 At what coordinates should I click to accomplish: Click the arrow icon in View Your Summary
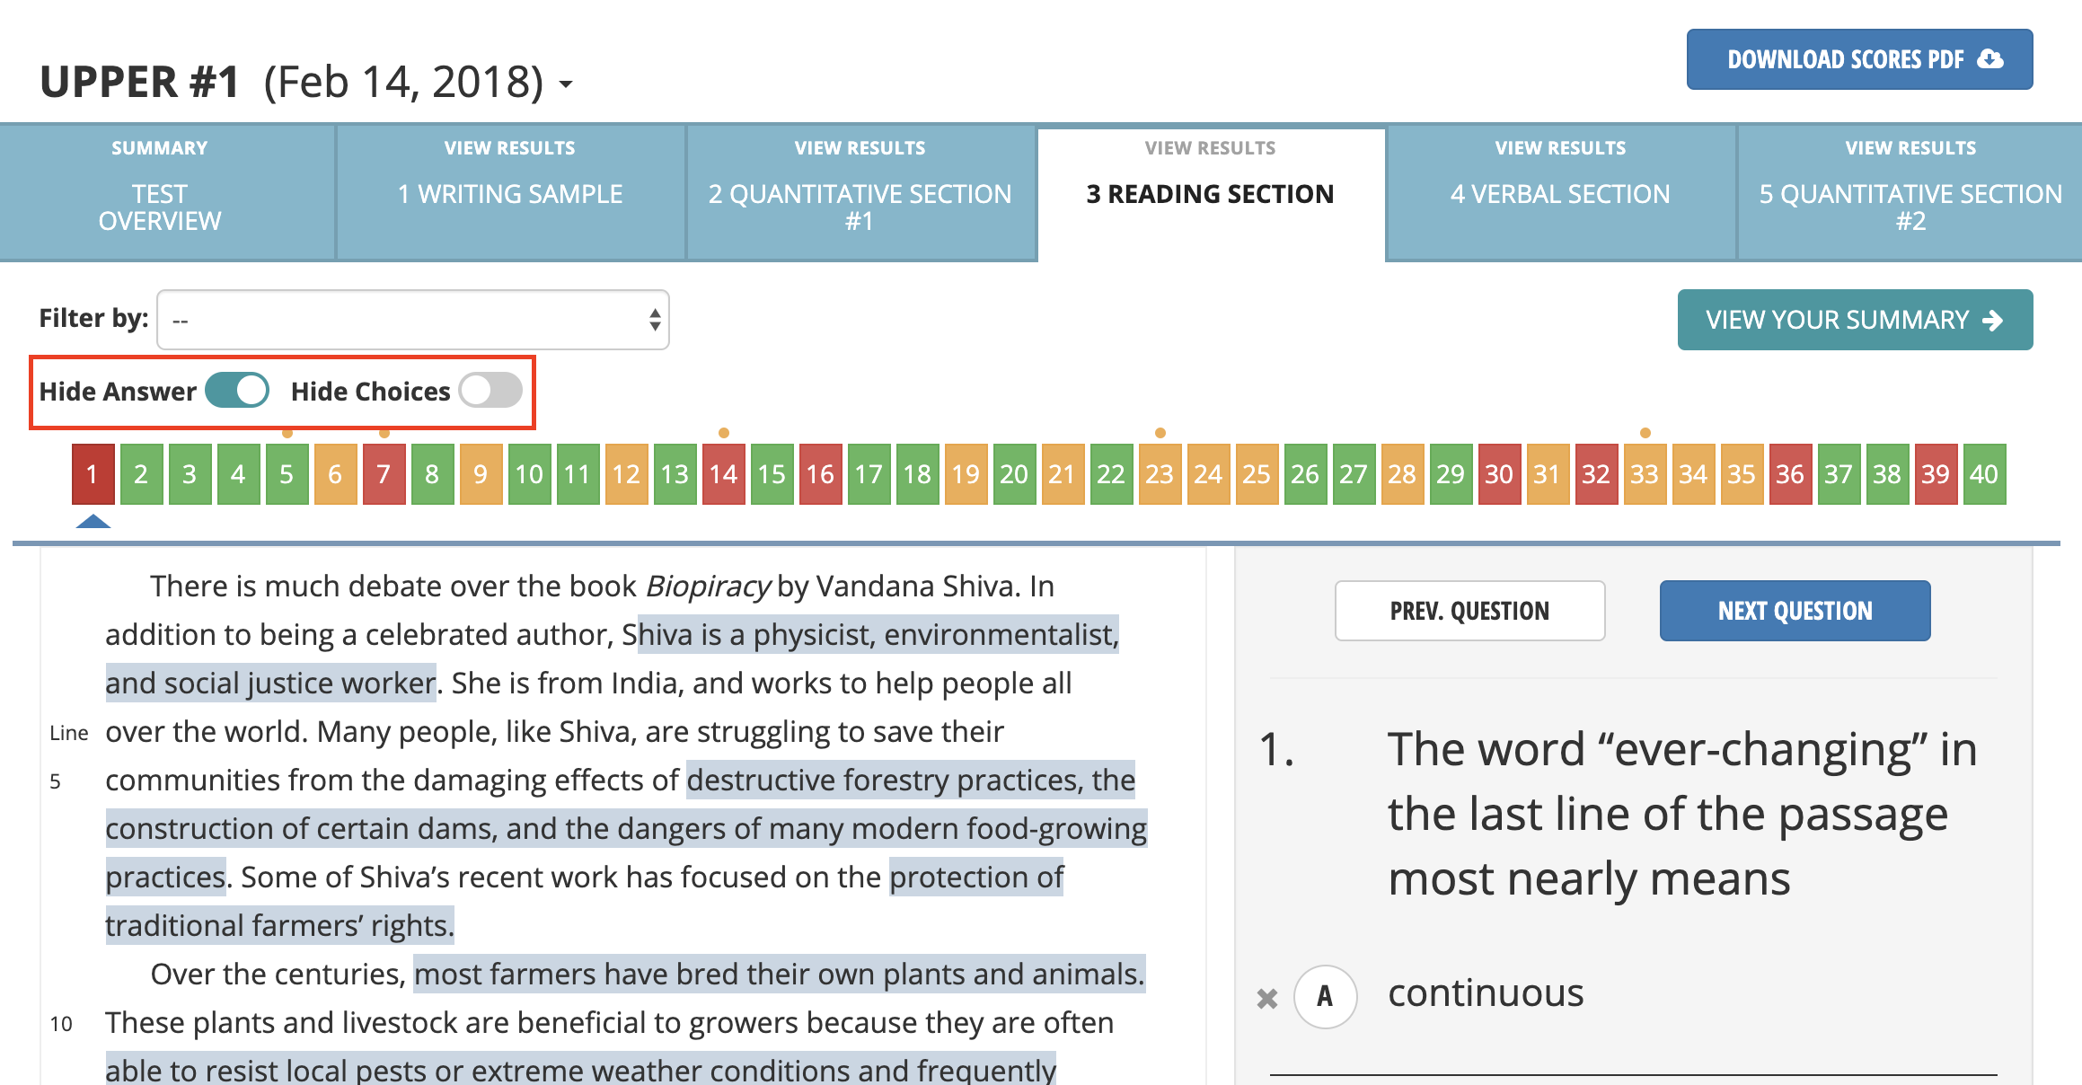click(1993, 321)
